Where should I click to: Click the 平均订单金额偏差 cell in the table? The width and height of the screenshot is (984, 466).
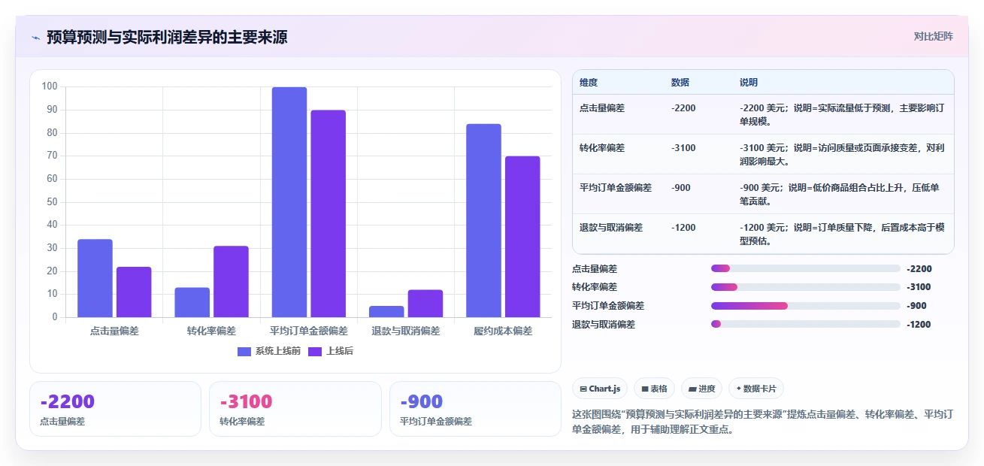616,188
